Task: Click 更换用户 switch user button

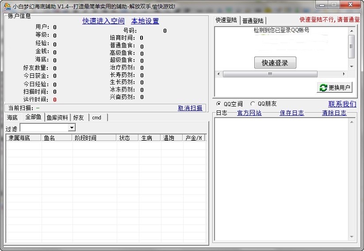Action: click(335, 87)
